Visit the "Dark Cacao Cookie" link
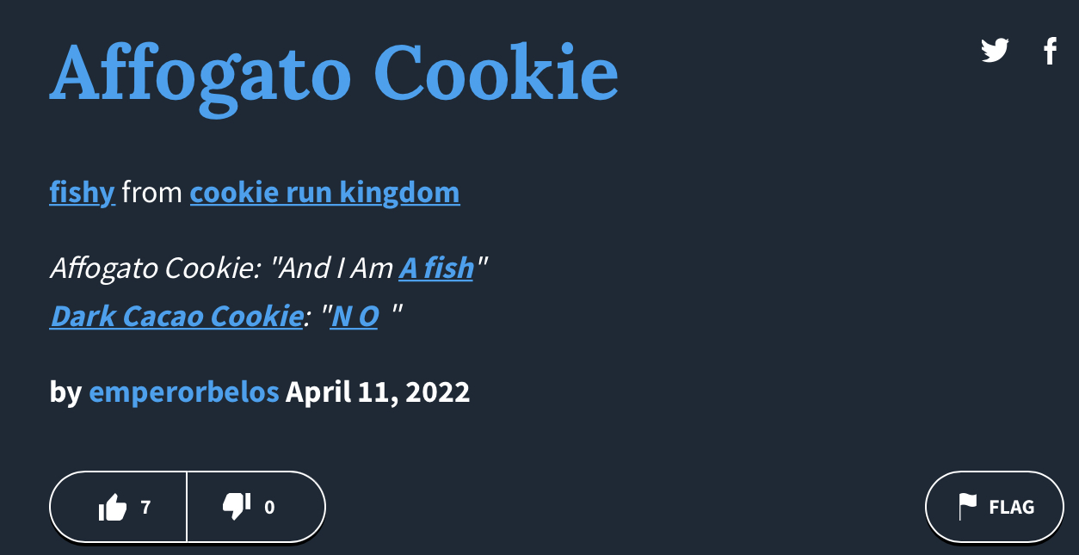This screenshot has width=1079, height=555. pyautogui.click(x=176, y=317)
